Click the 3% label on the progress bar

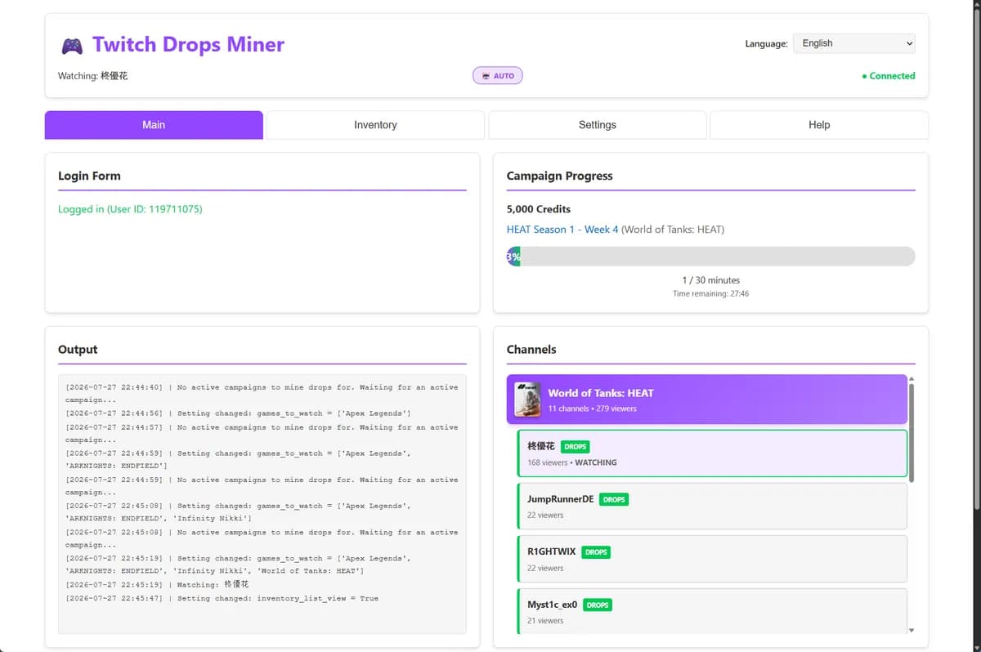(x=513, y=257)
